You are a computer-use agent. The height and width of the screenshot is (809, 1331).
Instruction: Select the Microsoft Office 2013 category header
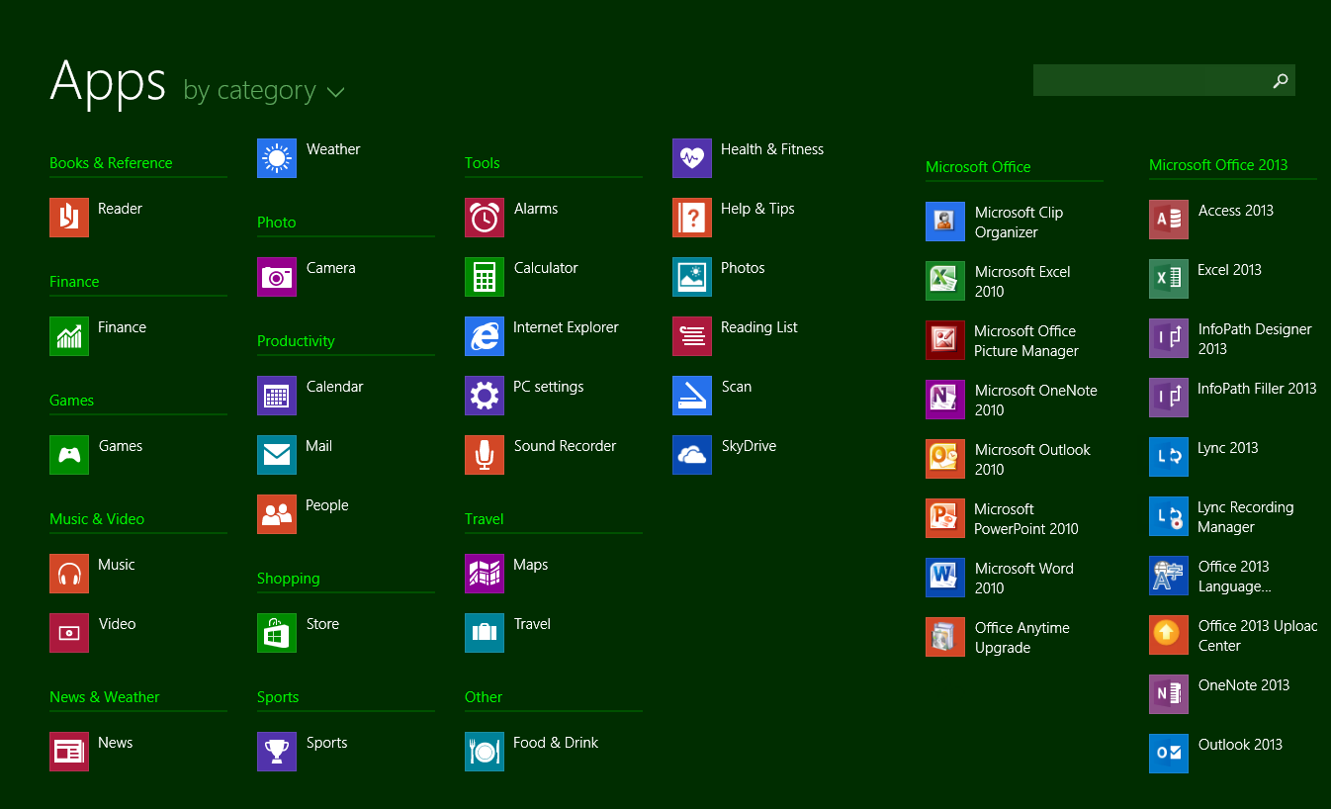tap(1218, 165)
